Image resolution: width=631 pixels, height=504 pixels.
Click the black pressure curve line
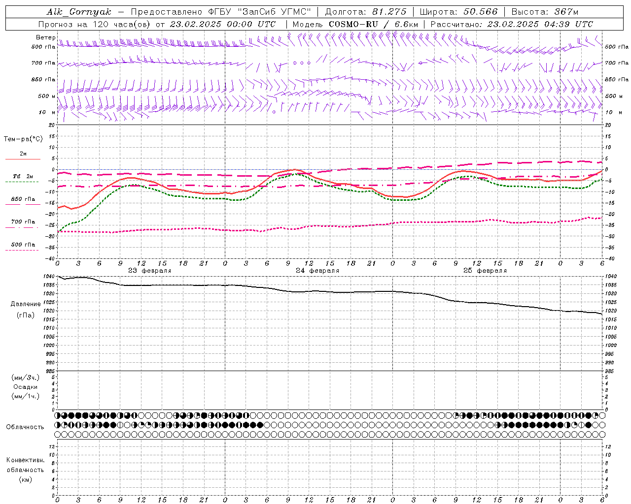[x=329, y=291]
